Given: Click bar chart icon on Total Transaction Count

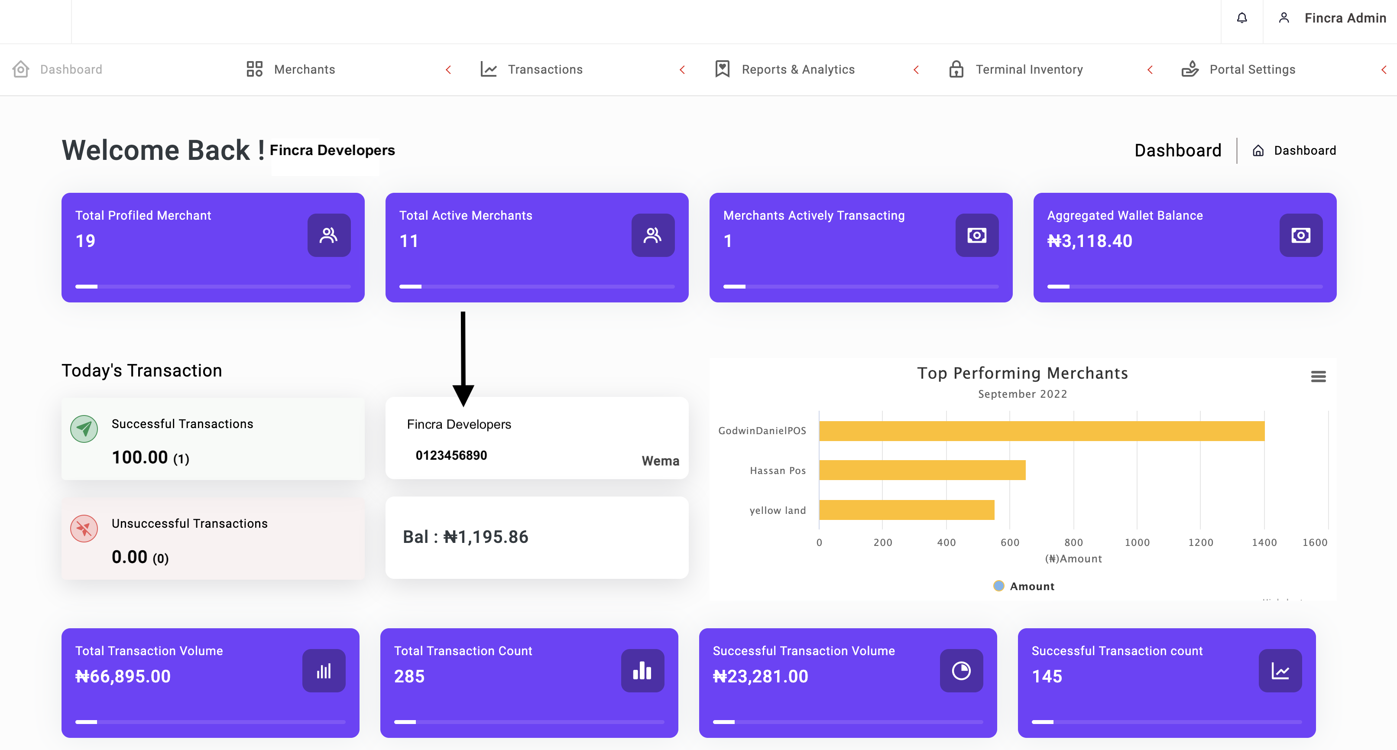Looking at the screenshot, I should [x=643, y=671].
